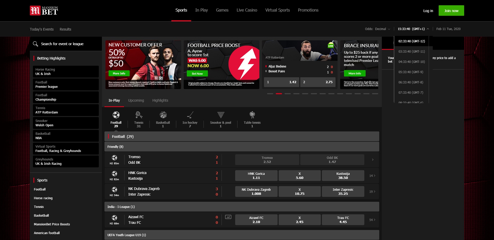Select the first banner carousel indicator
This screenshot has height=240, width=494.
pos(270,94)
